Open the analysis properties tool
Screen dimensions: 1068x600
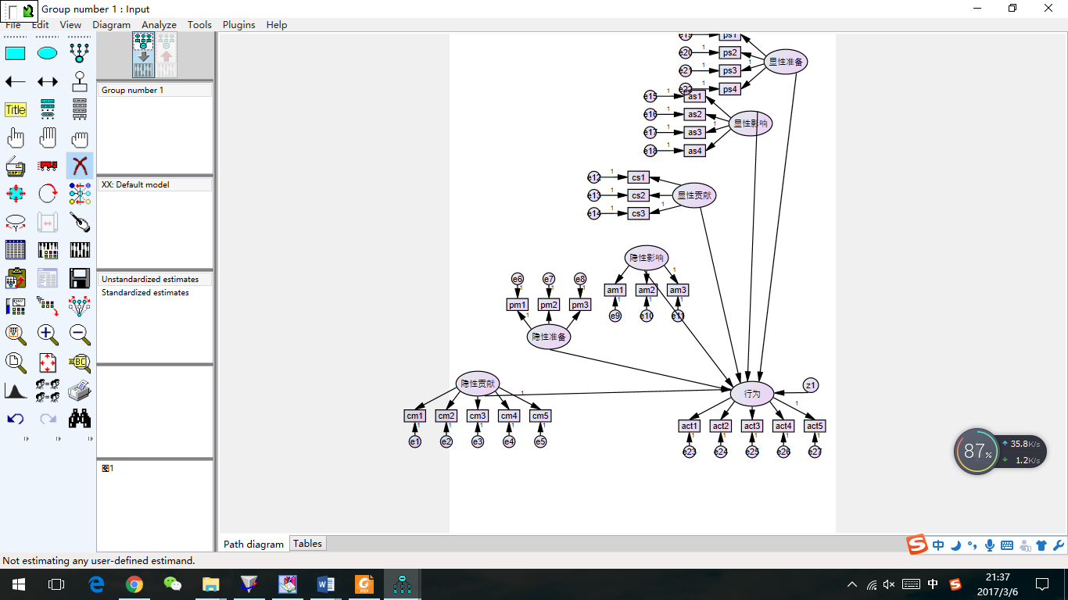pyautogui.click(x=48, y=250)
